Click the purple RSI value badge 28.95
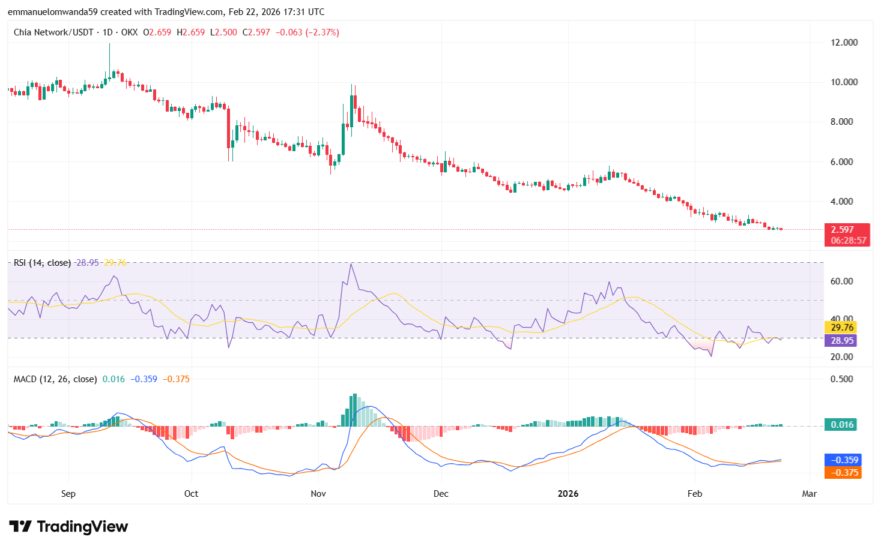This screenshot has width=881, height=549. (x=843, y=341)
